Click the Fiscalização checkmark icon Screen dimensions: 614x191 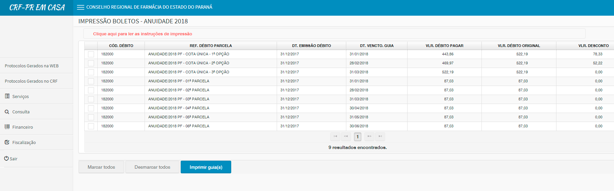point(7,142)
